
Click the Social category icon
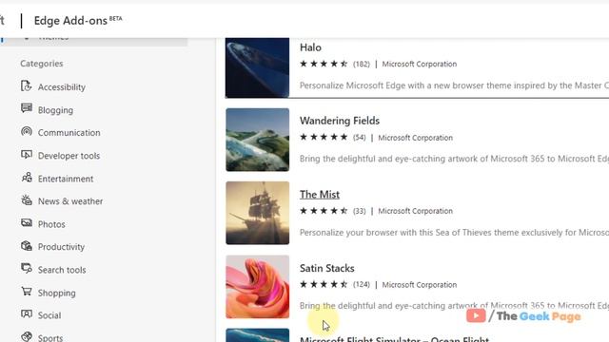tap(27, 314)
